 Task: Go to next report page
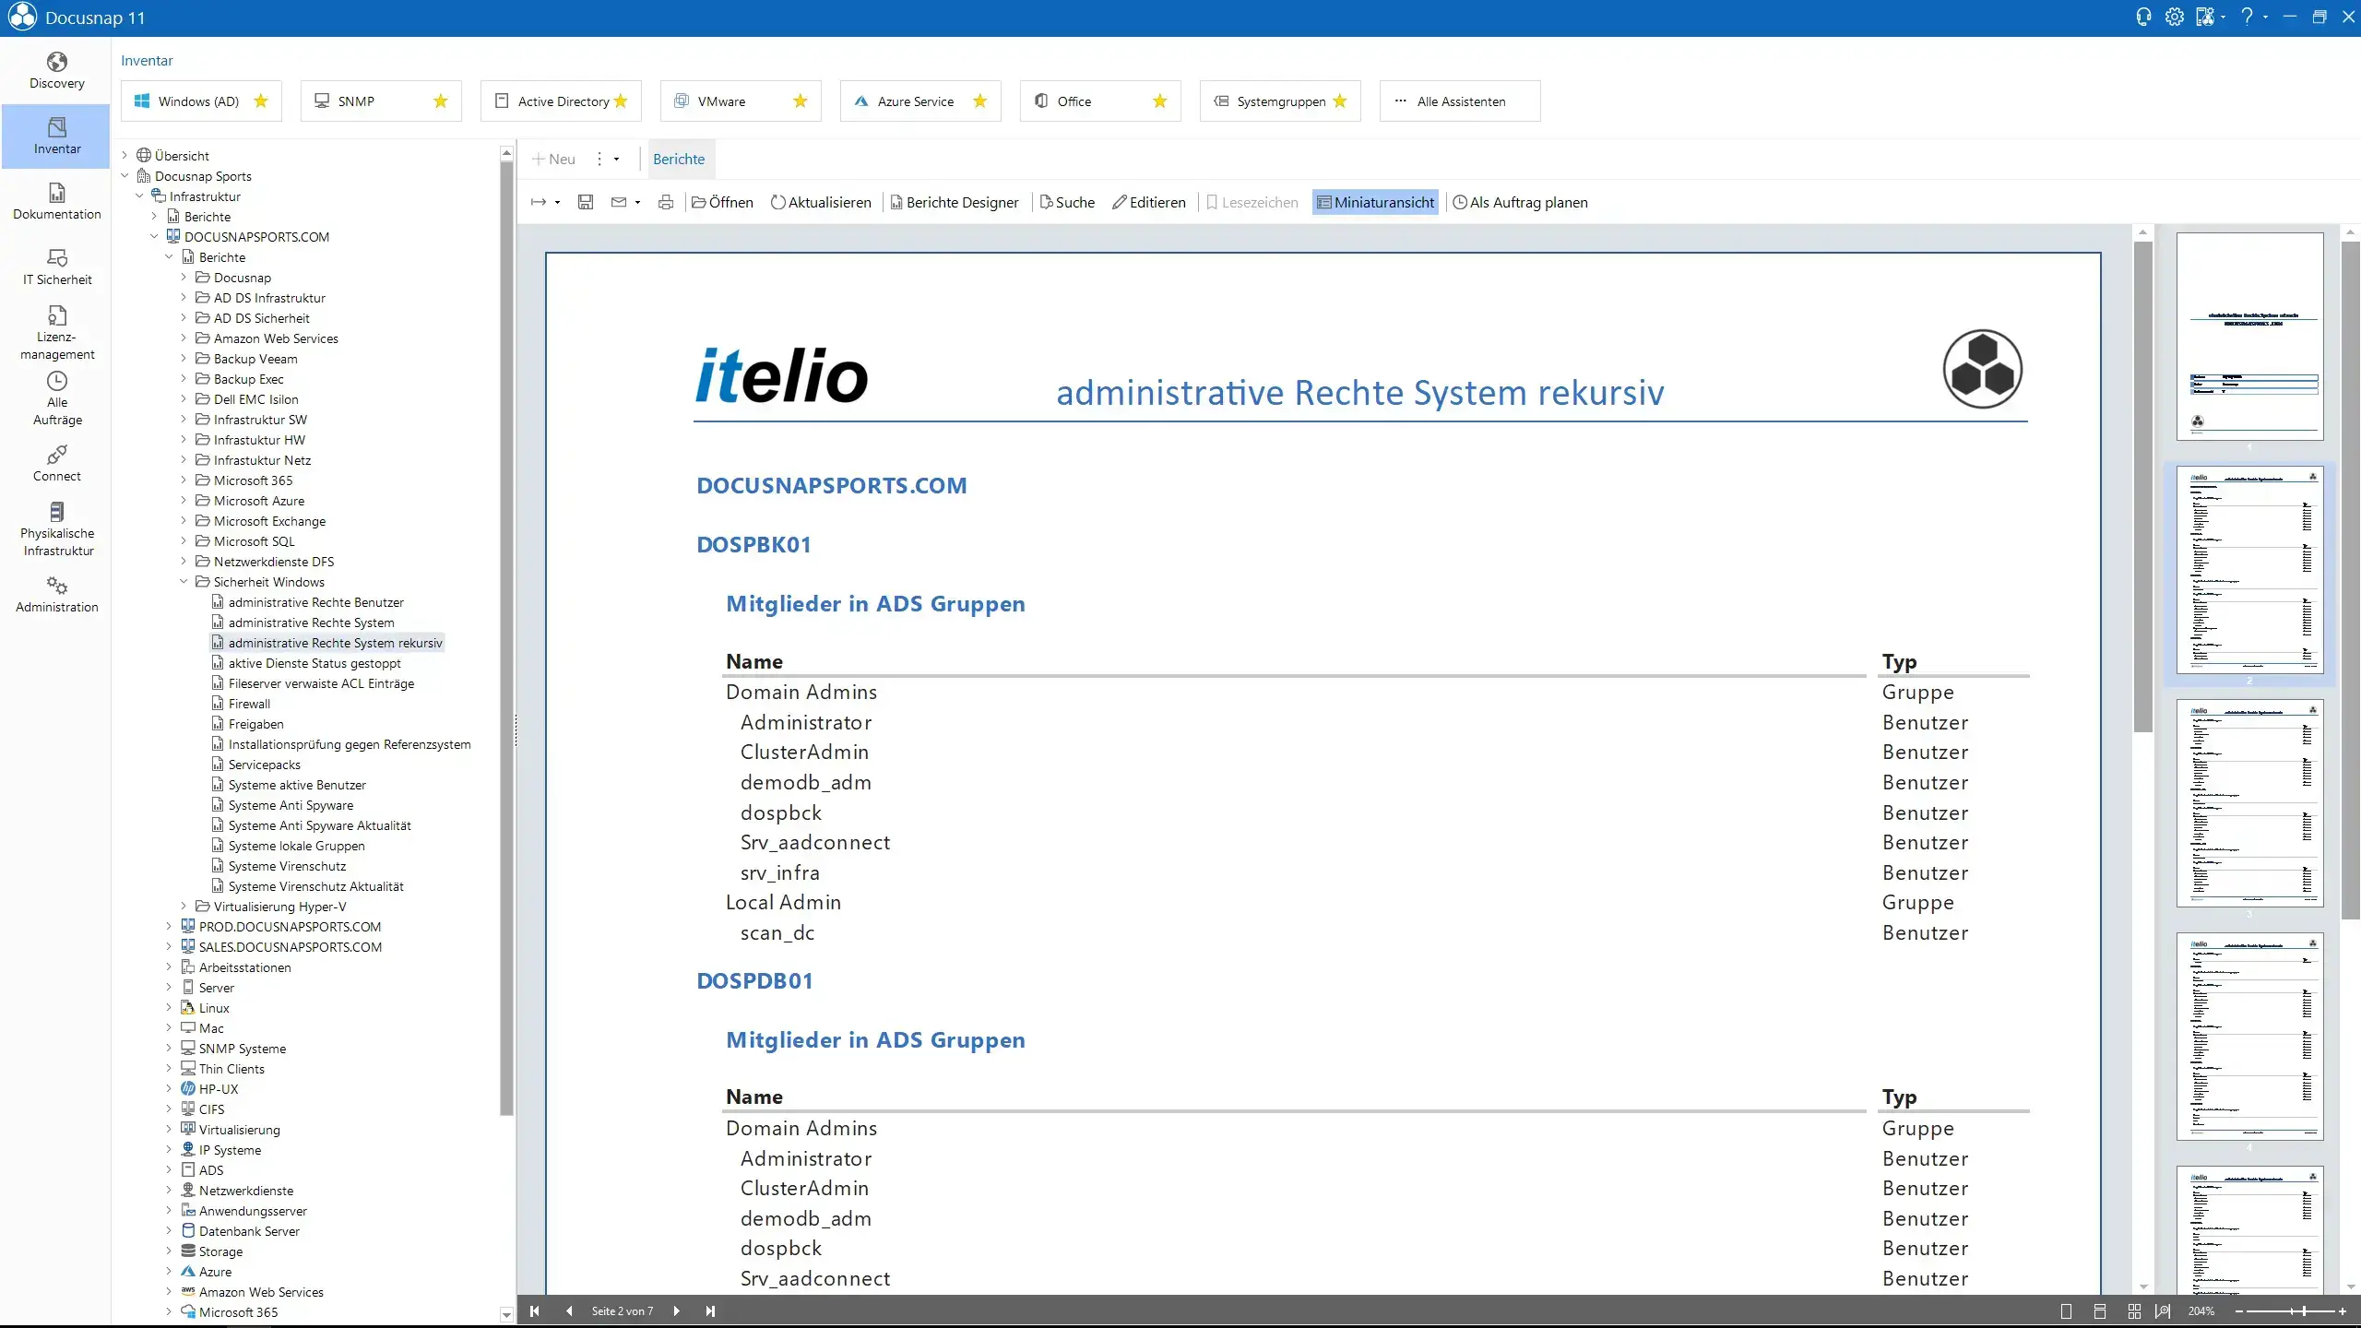tap(676, 1310)
